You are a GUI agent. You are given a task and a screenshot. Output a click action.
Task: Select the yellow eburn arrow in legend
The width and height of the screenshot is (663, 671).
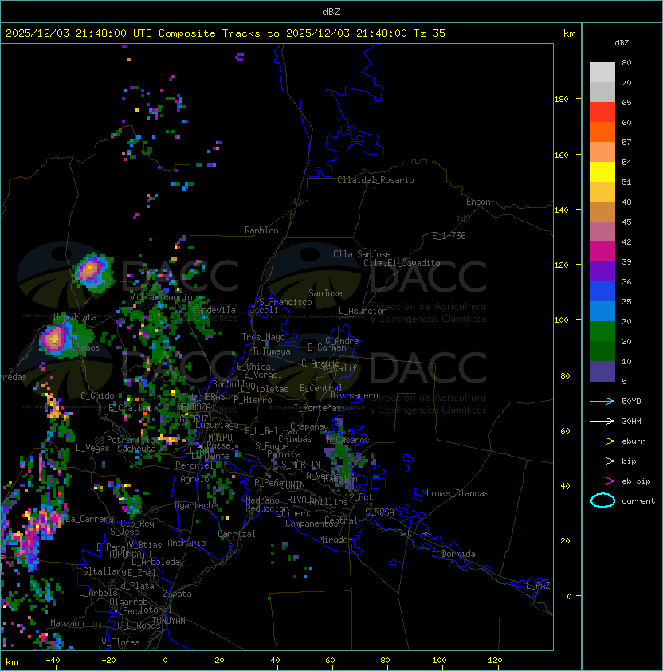coord(602,441)
